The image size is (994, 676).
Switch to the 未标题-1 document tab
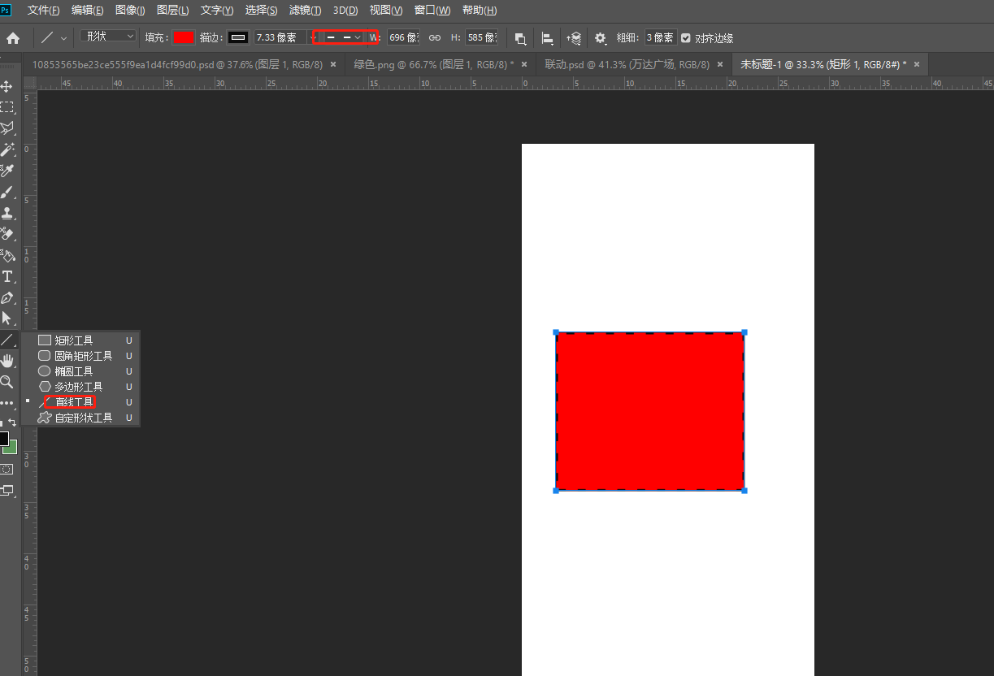point(823,64)
